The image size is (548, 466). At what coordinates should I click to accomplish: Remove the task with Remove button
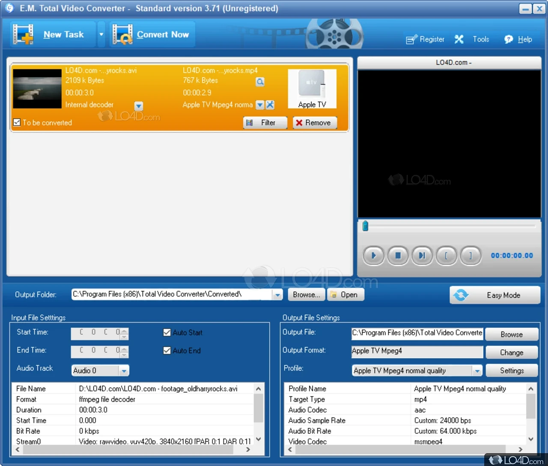(x=315, y=123)
